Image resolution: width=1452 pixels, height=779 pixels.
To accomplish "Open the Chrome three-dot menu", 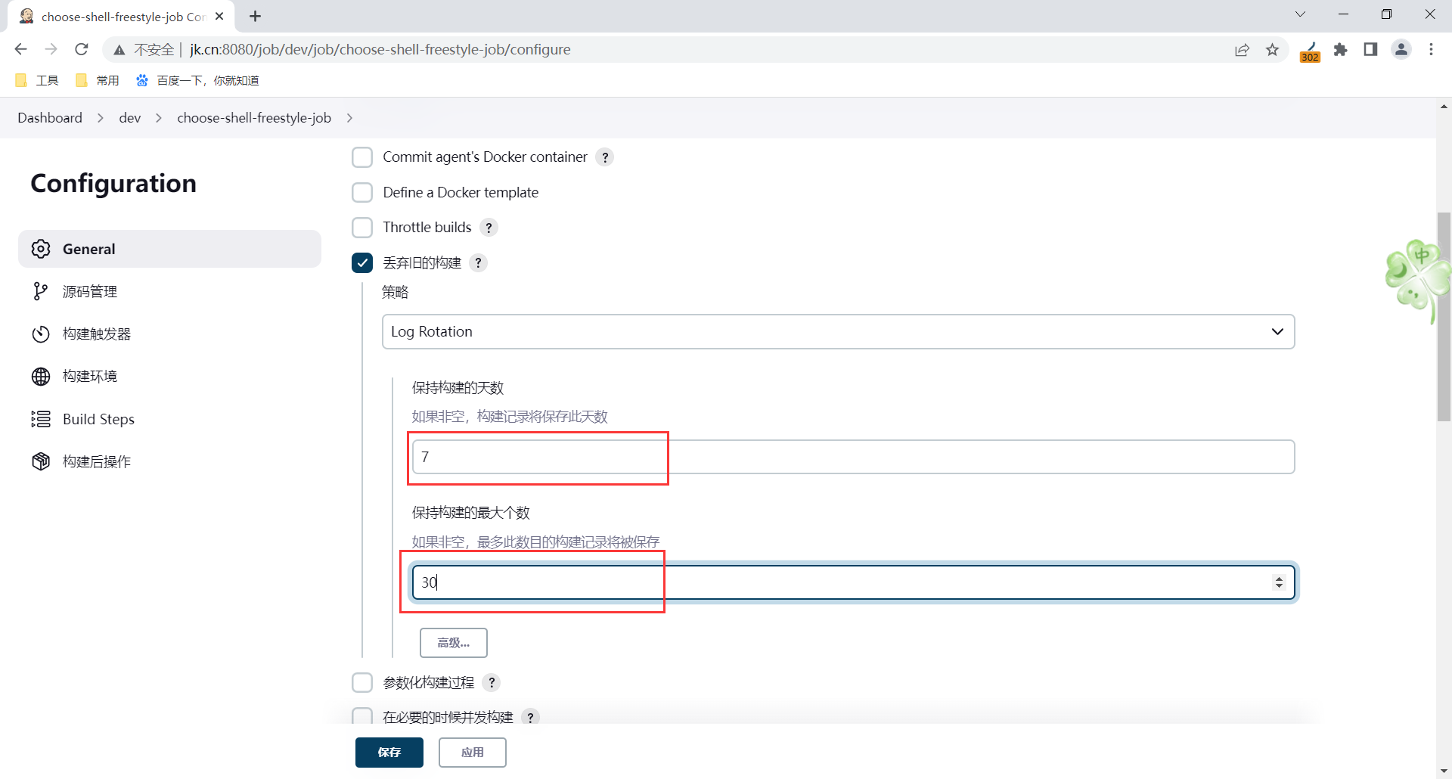I will [1432, 50].
